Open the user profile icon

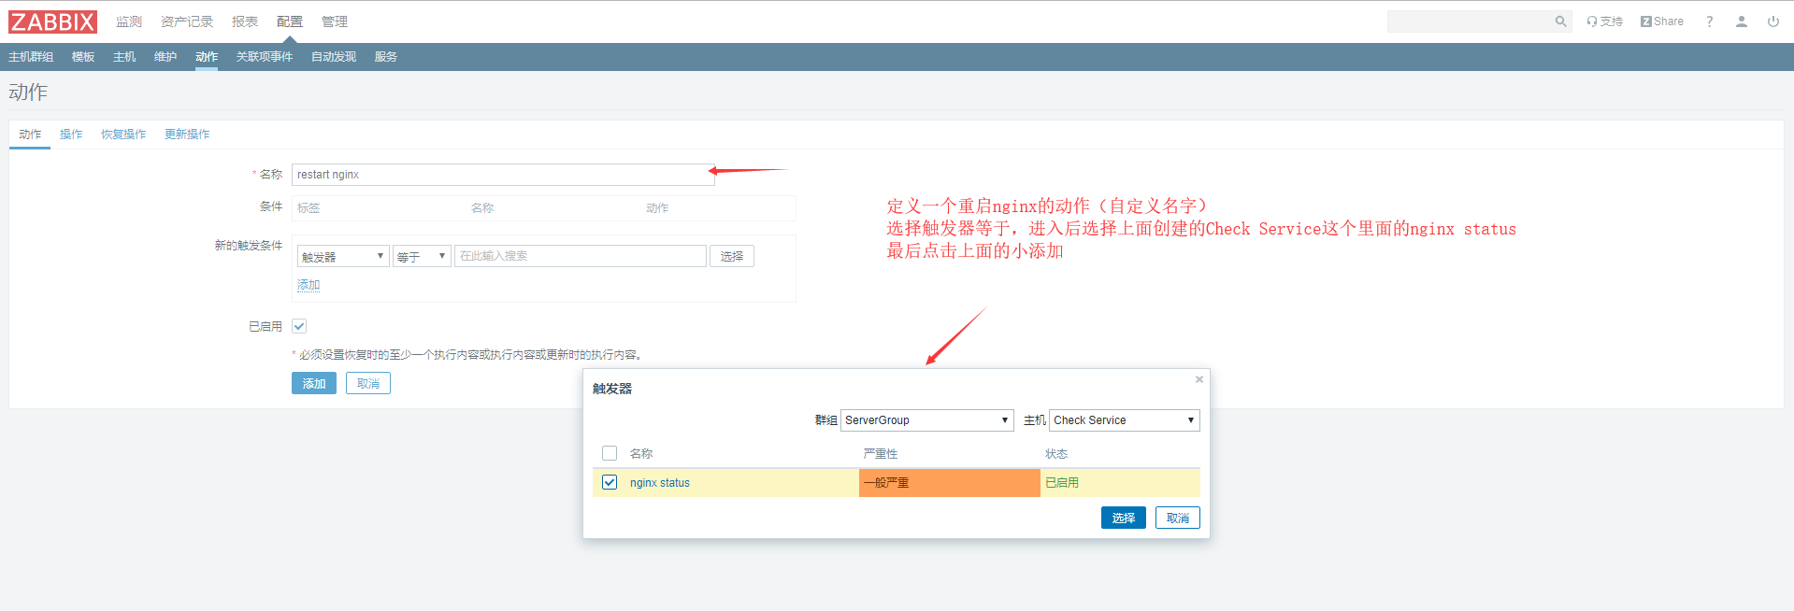(1741, 21)
